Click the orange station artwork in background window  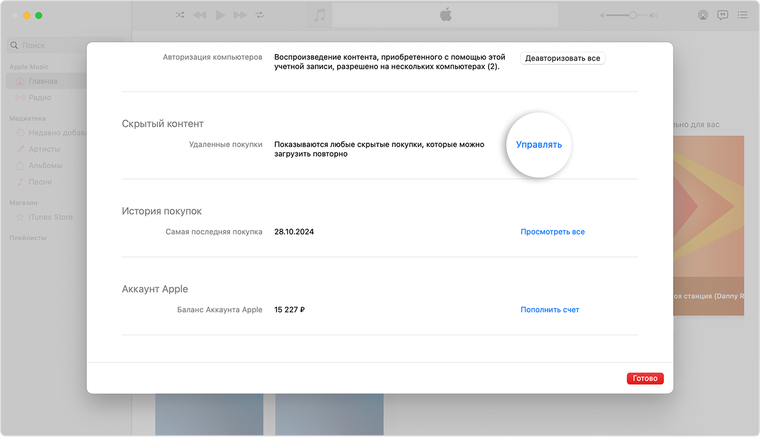(x=708, y=226)
